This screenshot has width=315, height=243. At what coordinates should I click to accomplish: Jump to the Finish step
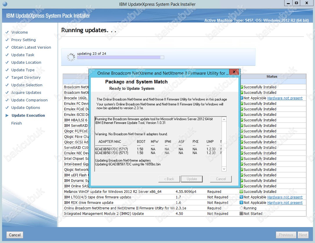pos(17,123)
